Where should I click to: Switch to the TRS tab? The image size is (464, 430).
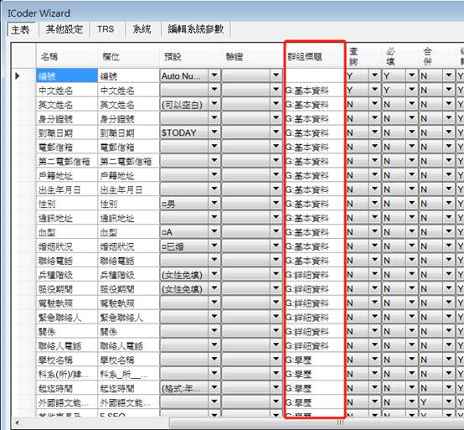click(x=106, y=29)
